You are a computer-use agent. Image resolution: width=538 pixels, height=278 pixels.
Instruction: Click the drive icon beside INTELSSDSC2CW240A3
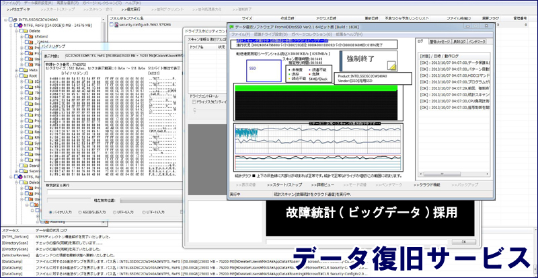[16, 20]
